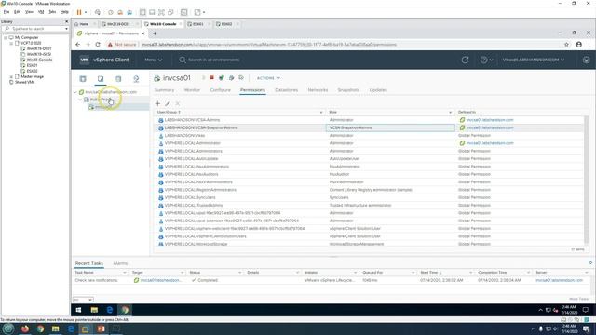
Task: Open the Hosts and Clusters inventory view
Action: pyautogui.click(x=83, y=79)
